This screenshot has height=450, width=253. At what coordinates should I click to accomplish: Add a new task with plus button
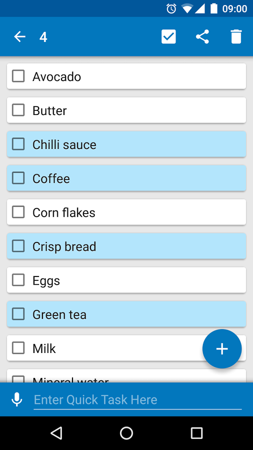pos(222,348)
